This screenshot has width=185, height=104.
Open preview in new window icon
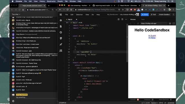[x=174, y=23]
